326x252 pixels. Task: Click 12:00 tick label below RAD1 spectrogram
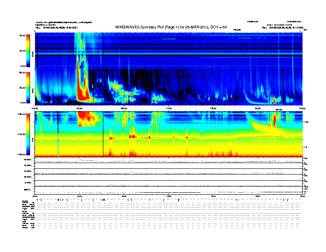click(x=168, y=108)
